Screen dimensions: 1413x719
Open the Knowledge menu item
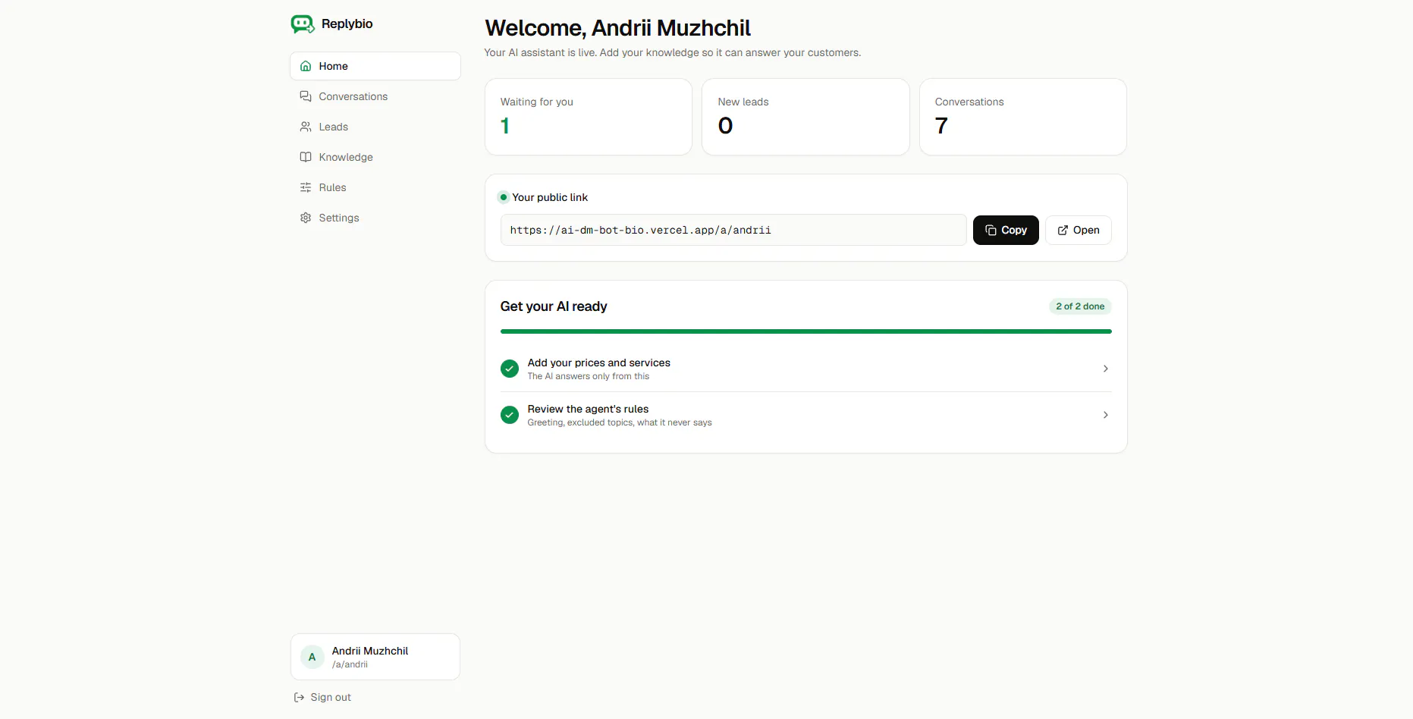pyautogui.click(x=375, y=157)
